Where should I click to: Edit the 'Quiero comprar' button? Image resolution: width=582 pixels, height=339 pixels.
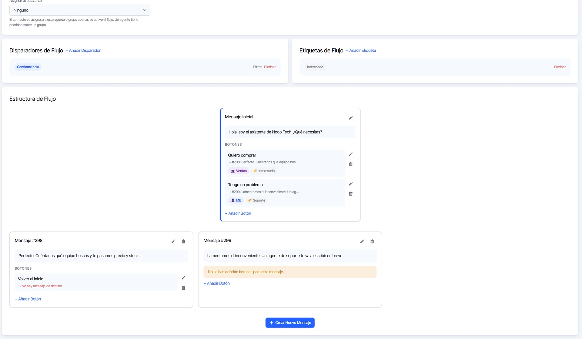coord(351,154)
